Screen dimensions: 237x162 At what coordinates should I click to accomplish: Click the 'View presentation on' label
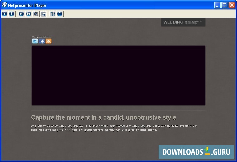pyautogui.click(x=42, y=37)
